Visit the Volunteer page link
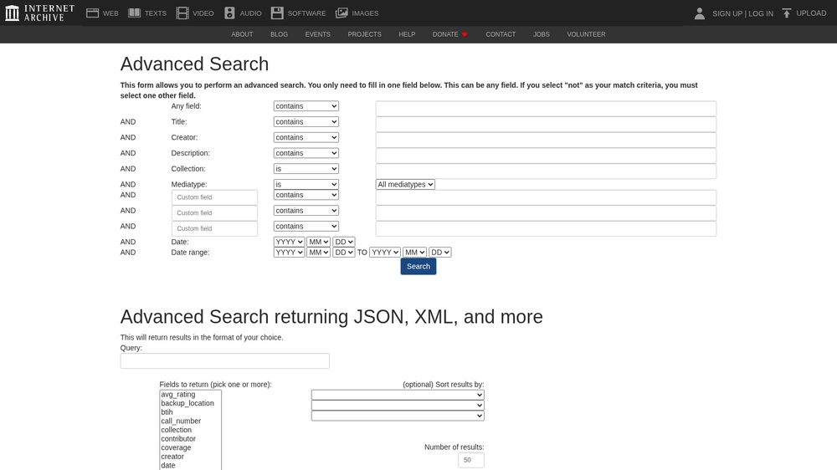The width and height of the screenshot is (837, 470). coord(586,34)
